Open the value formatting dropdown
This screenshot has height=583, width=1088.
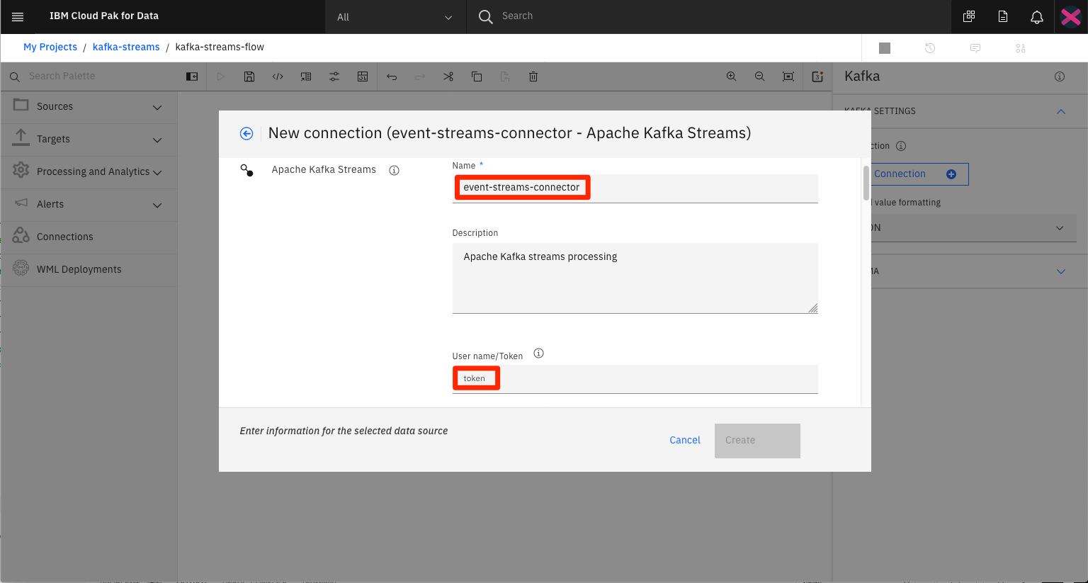click(973, 228)
